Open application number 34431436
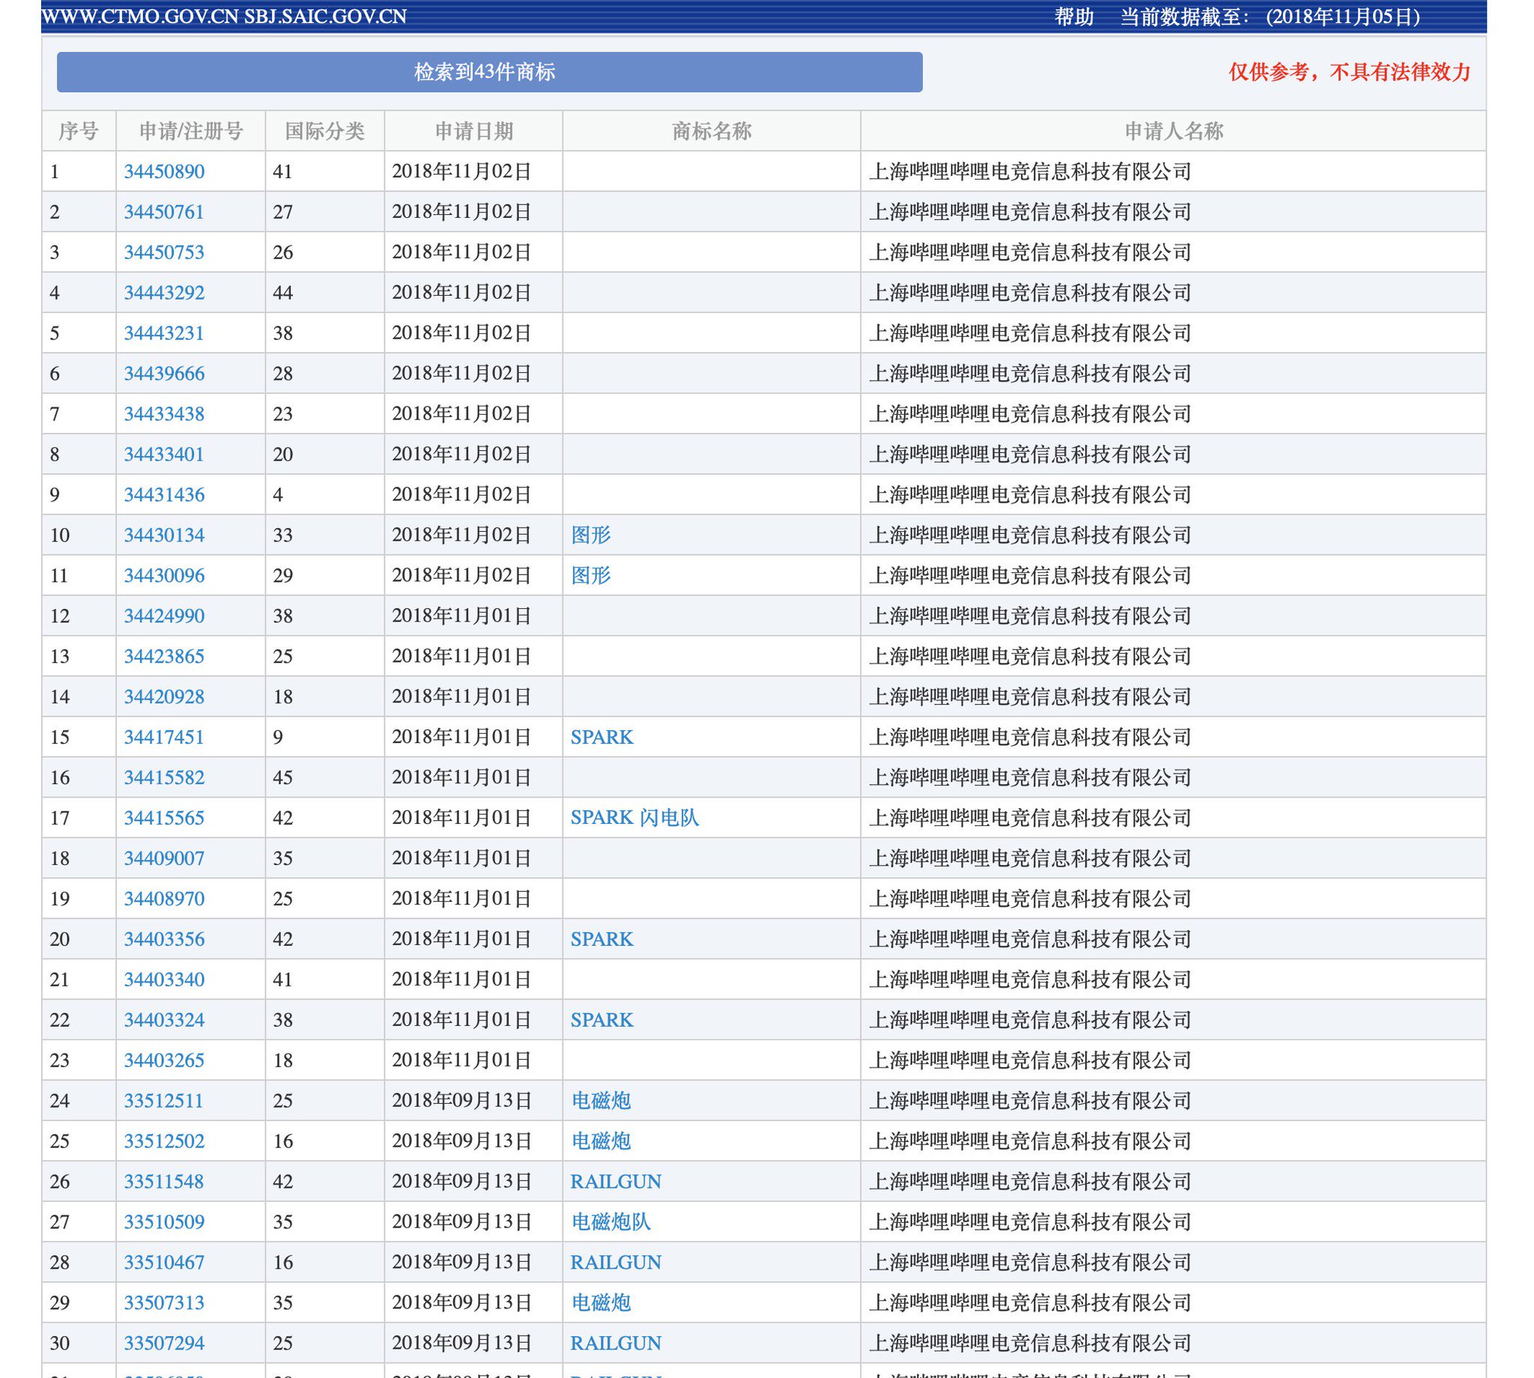 coord(164,494)
